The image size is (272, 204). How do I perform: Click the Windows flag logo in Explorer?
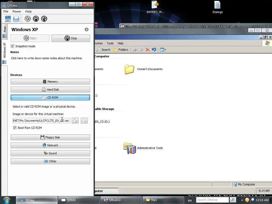(x=267, y=43)
